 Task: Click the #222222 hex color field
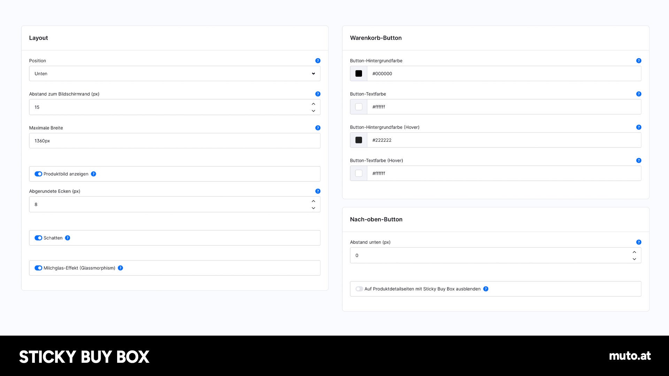(504, 140)
